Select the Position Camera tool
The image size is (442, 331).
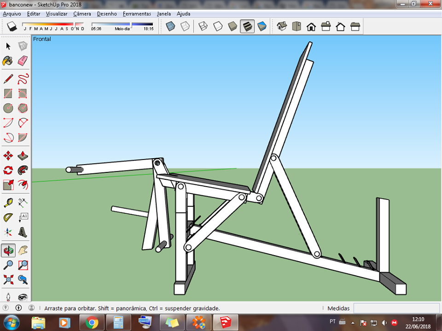tap(8, 297)
